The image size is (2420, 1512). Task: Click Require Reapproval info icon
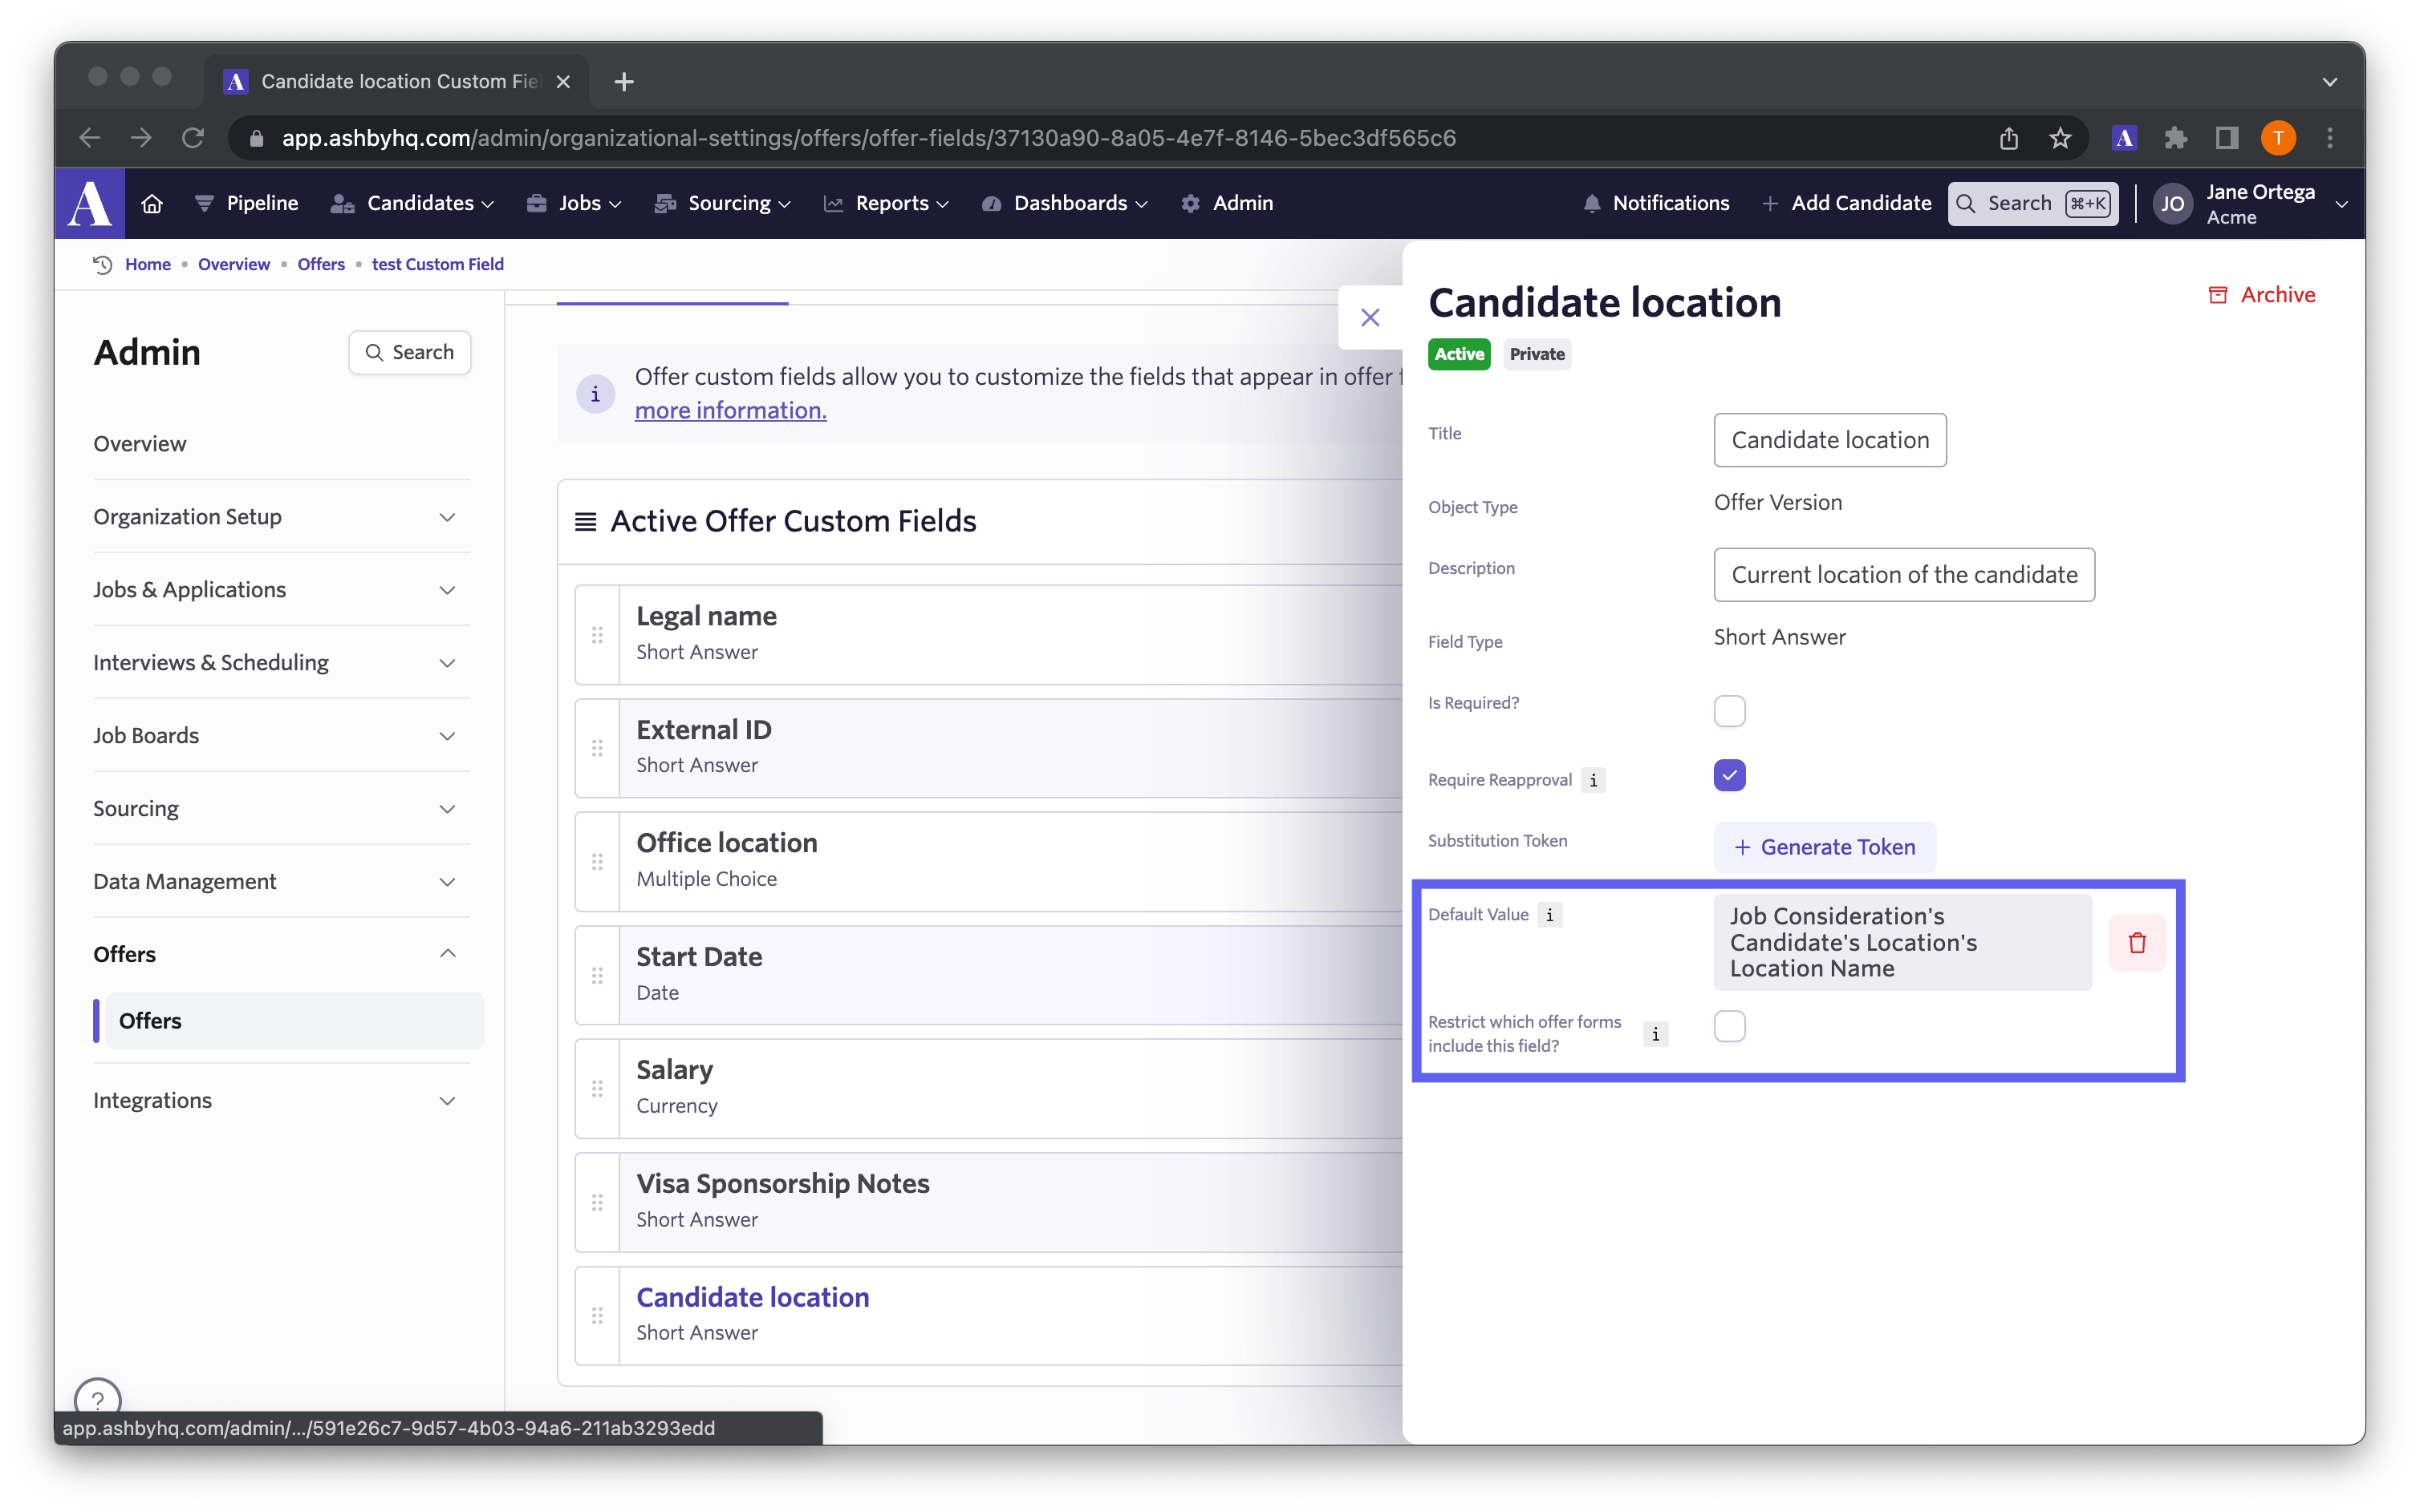click(x=1594, y=780)
